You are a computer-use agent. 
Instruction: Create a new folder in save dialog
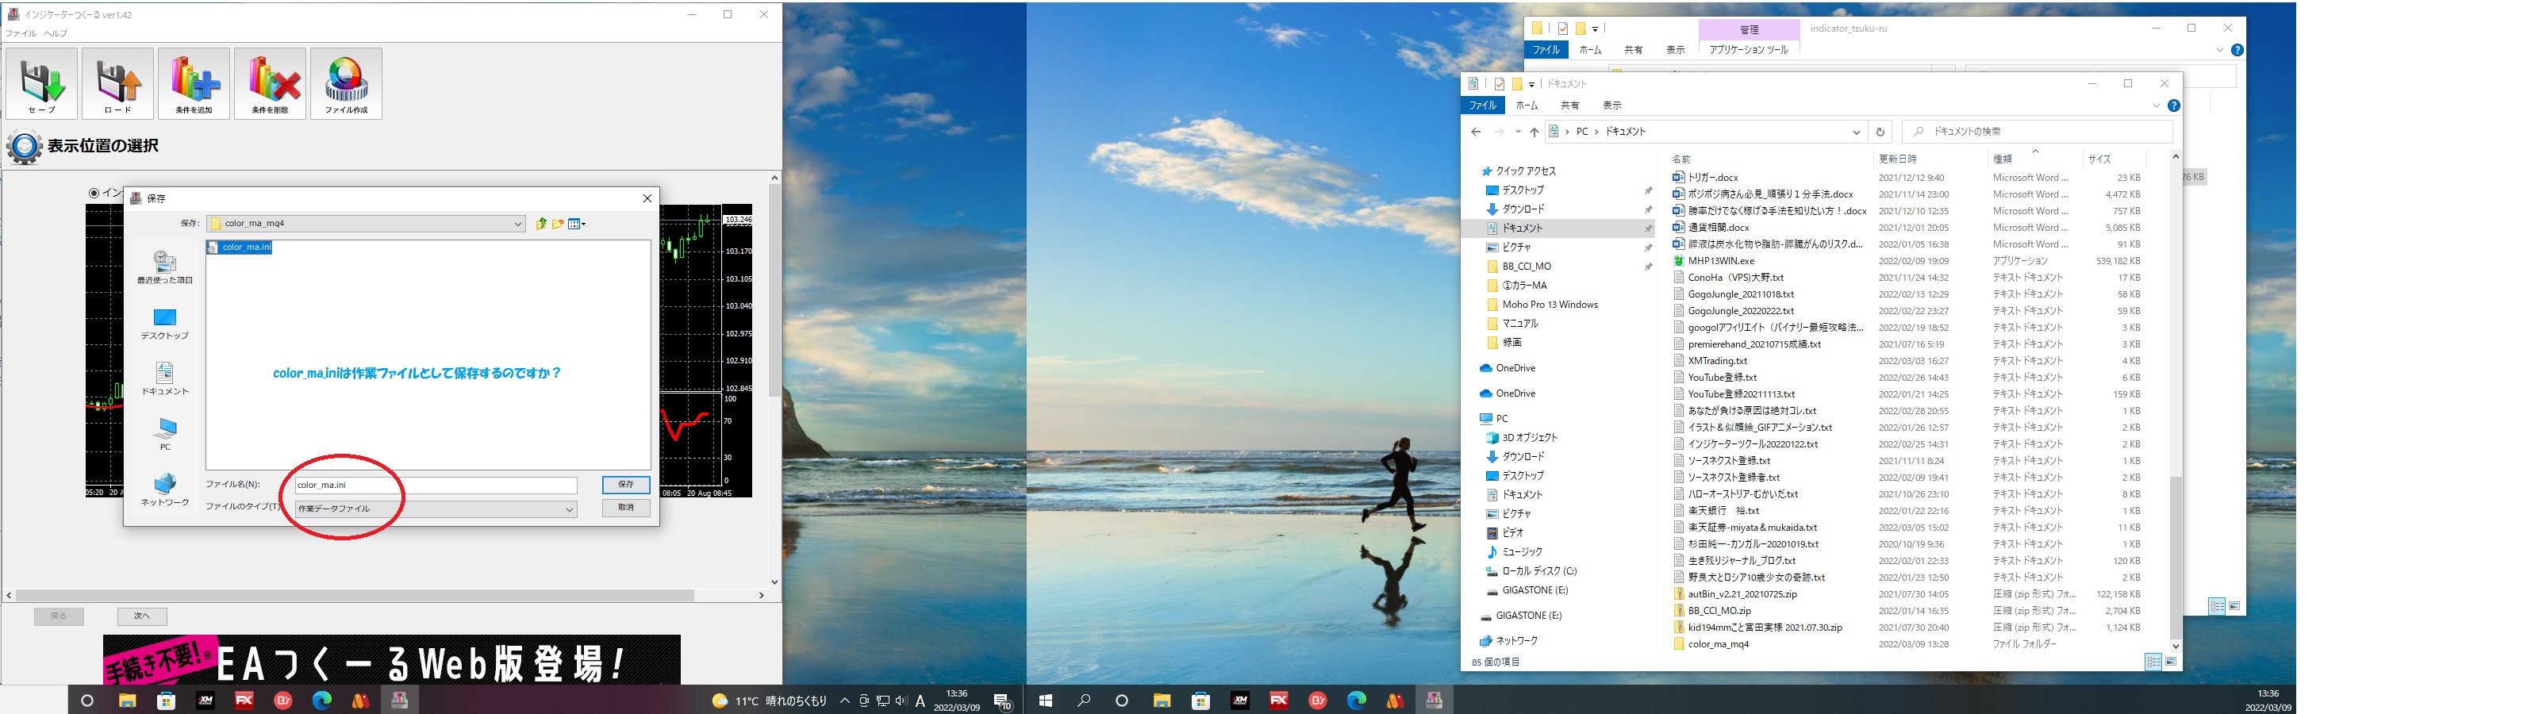click(558, 224)
